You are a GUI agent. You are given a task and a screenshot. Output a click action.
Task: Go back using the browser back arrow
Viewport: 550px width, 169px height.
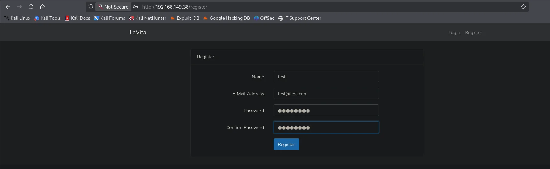[8, 7]
